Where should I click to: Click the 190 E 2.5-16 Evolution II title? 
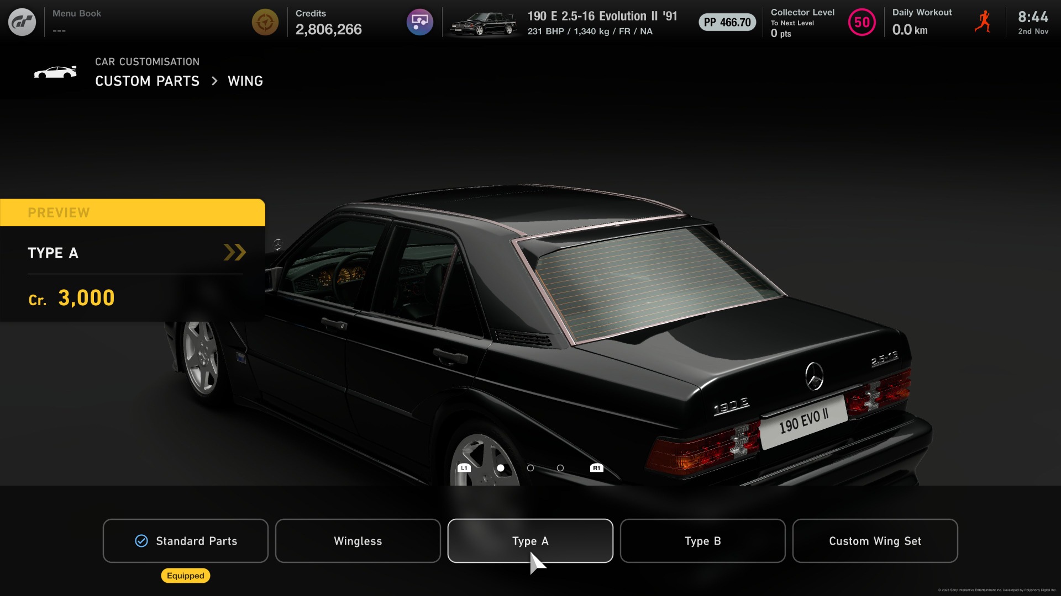click(602, 17)
